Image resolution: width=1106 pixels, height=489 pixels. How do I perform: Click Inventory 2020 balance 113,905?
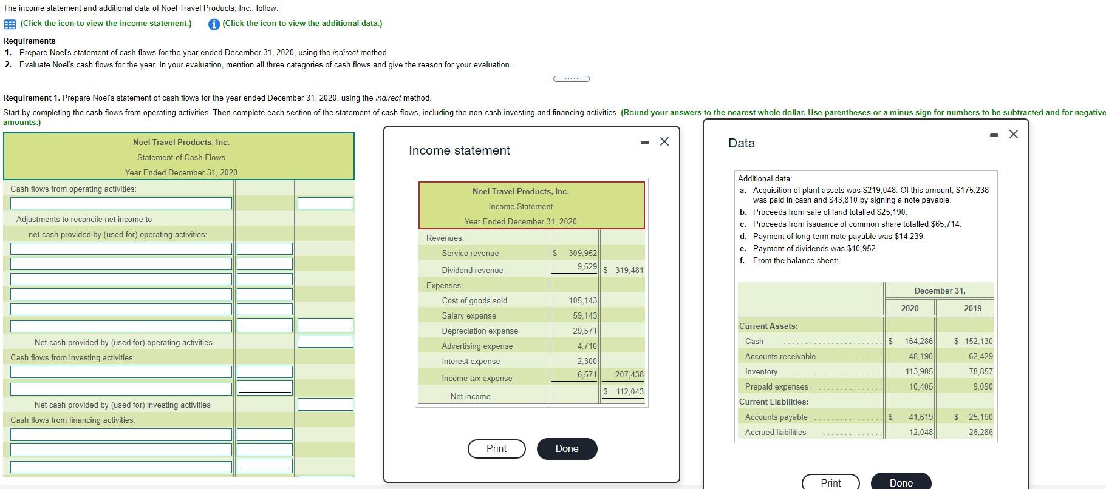[918, 371]
